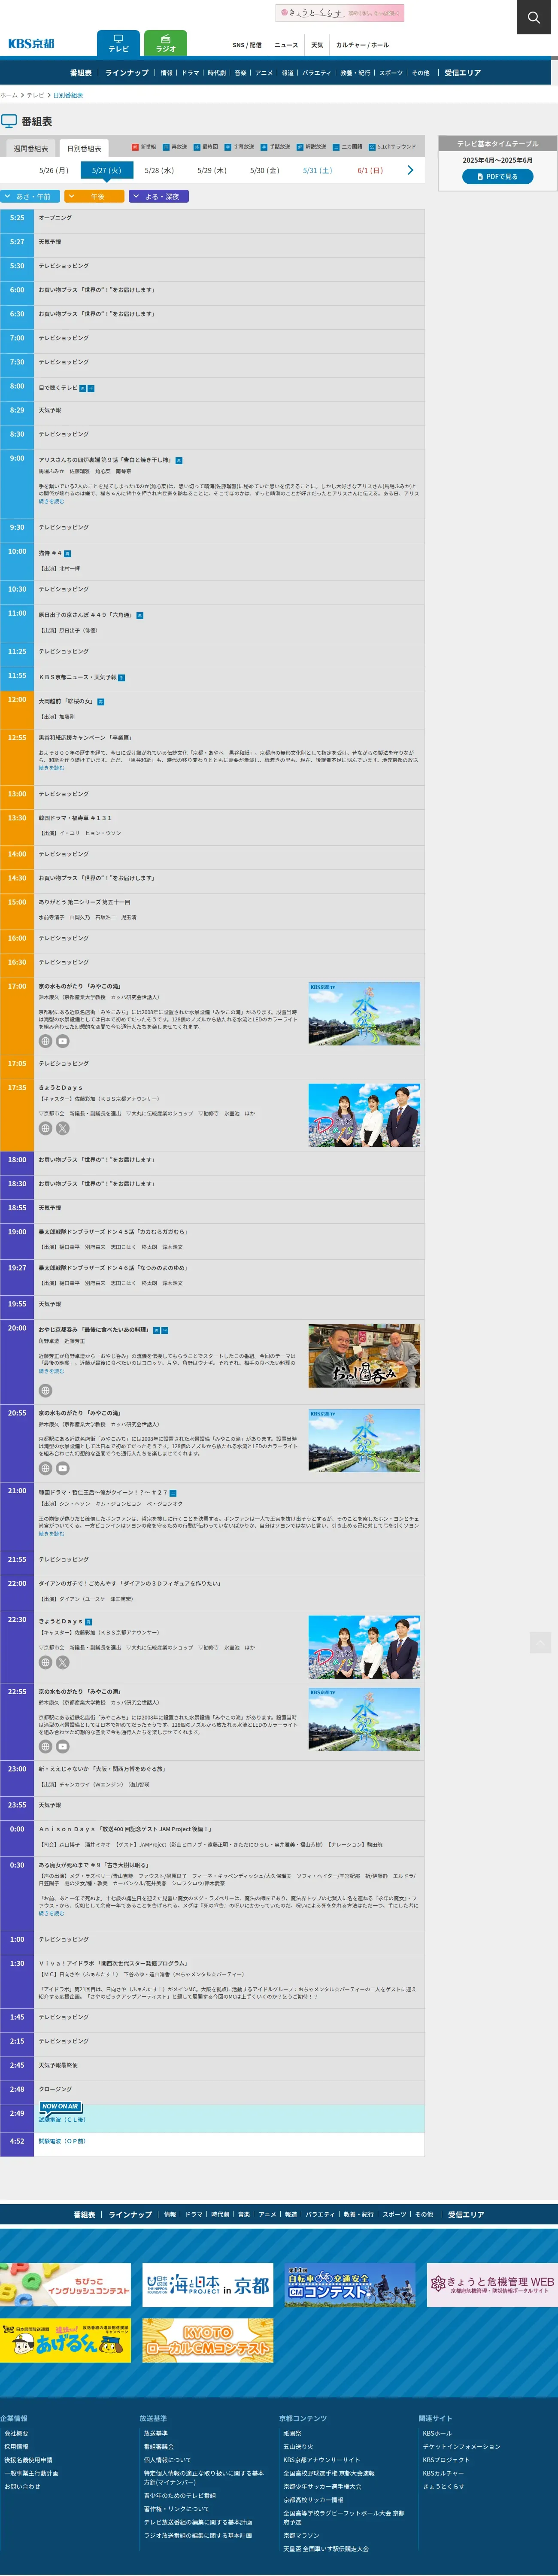The image size is (558, 2576).
Task: Open アニメ in the header navigation
Action: (264, 73)
